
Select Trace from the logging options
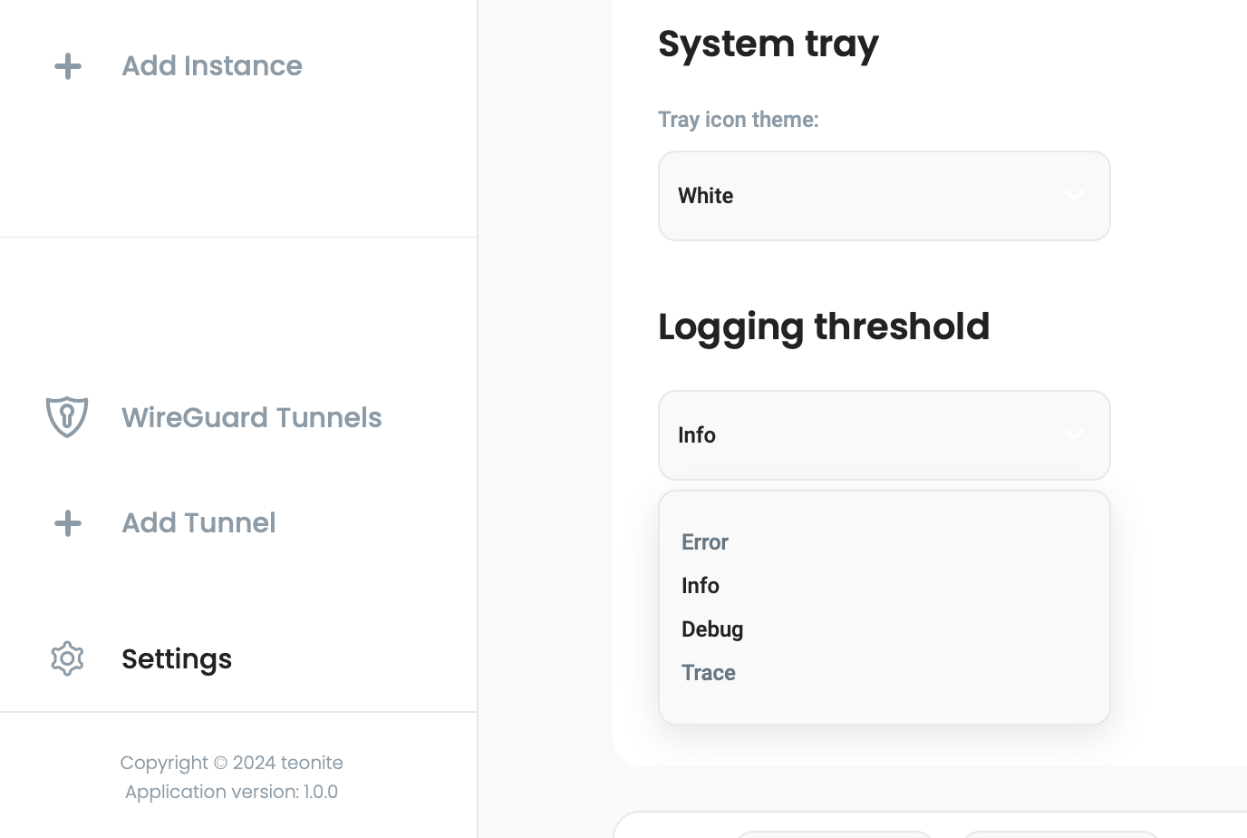pyautogui.click(x=709, y=673)
